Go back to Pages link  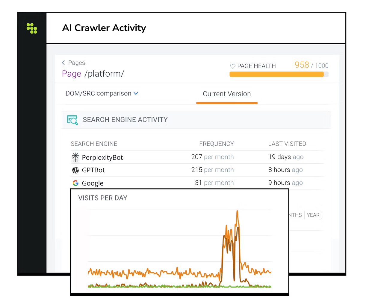tap(77, 63)
